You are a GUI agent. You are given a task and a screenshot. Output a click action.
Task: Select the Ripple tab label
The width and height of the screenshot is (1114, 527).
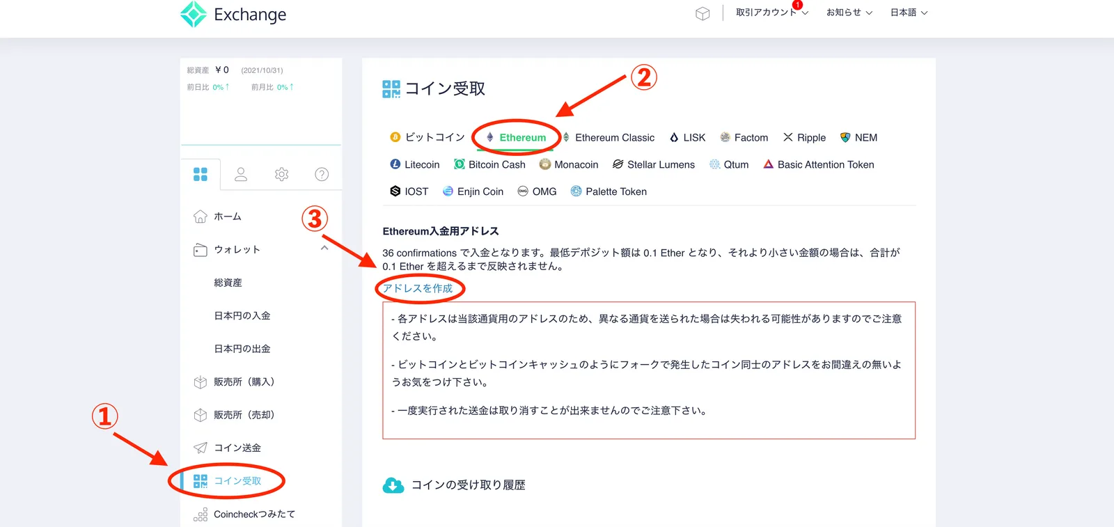coord(812,137)
